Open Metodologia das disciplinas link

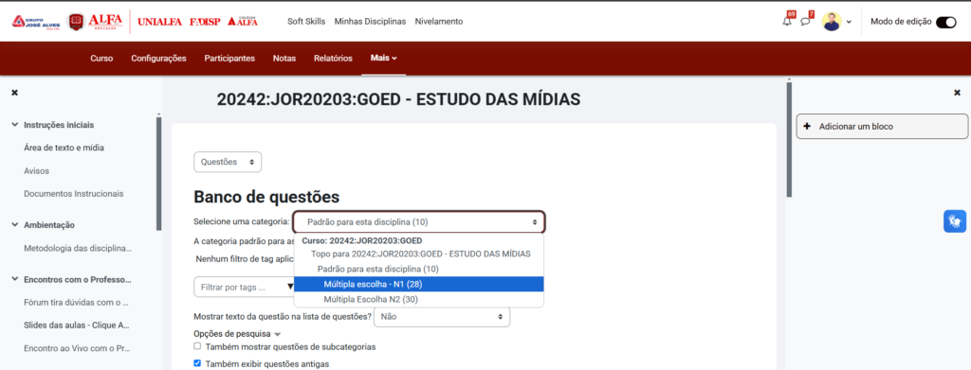[x=78, y=248]
